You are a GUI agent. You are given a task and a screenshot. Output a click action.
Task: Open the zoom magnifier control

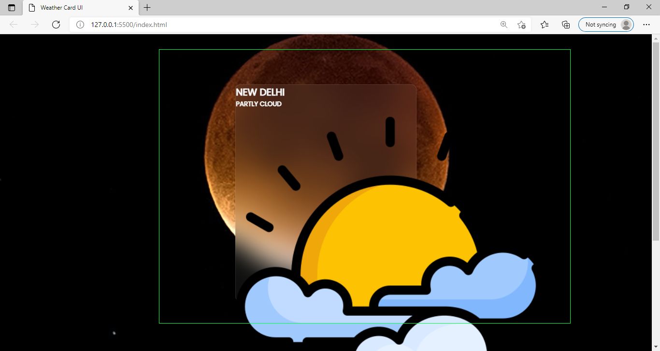pos(504,25)
